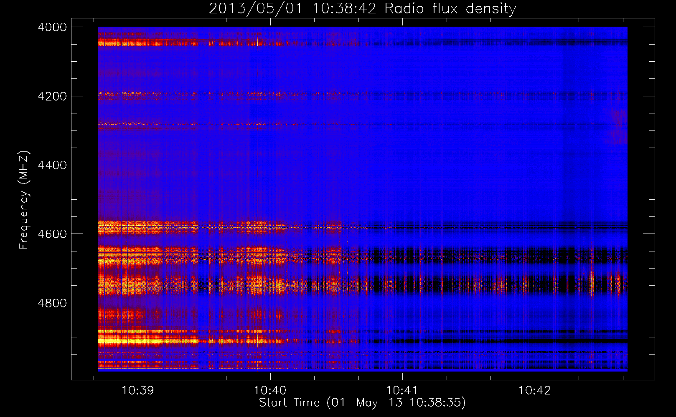Viewport: 676px width, 417px height.
Task: Click the 4400 frequency tick label
Action: click(52, 165)
